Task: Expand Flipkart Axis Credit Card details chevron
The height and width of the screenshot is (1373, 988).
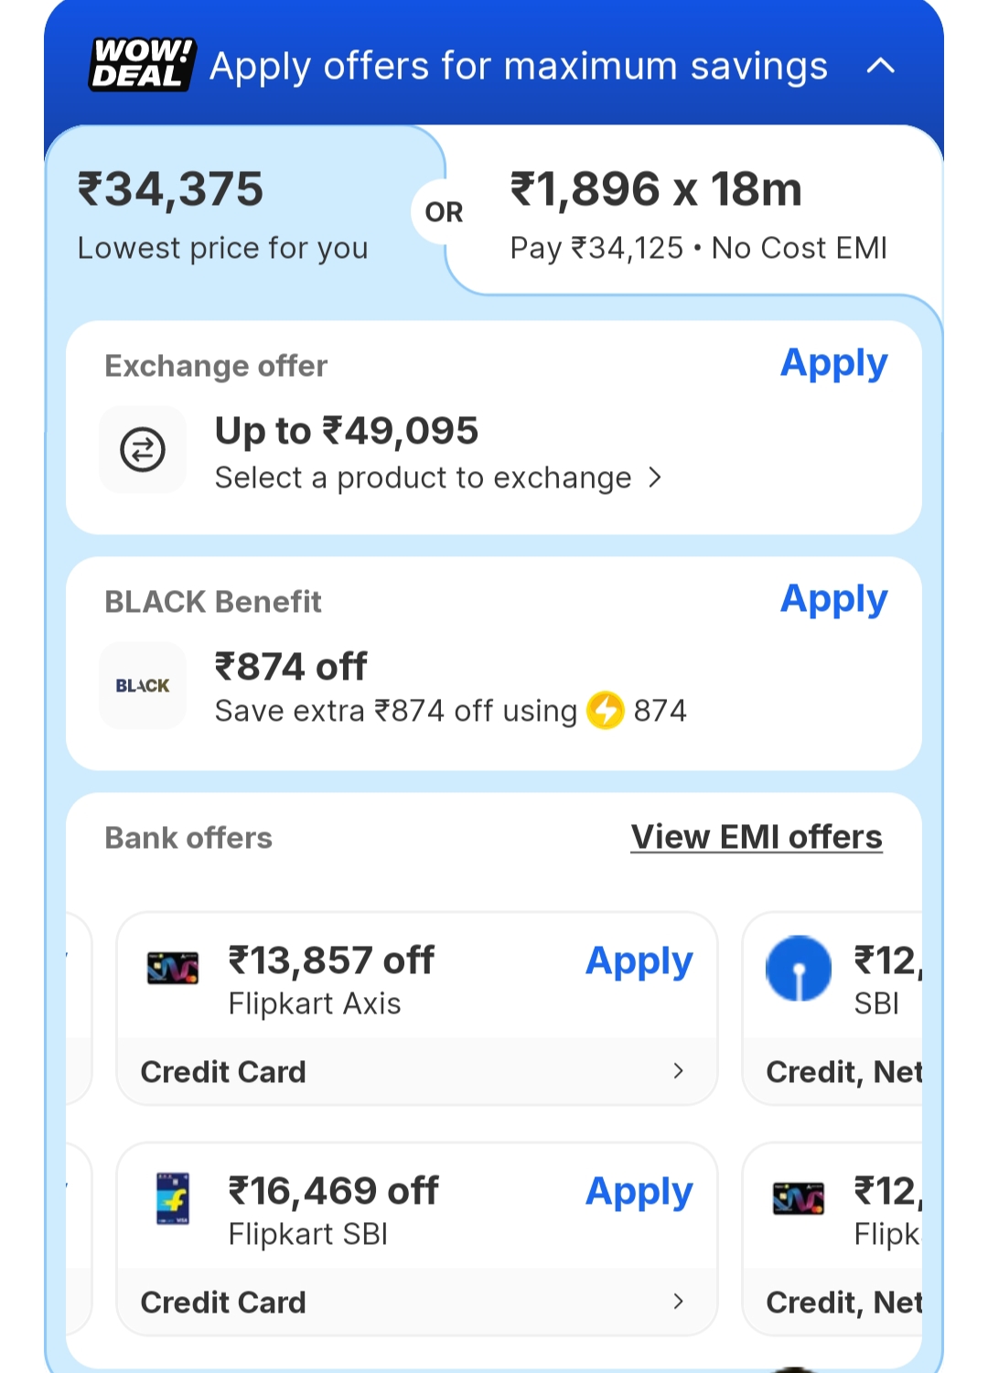Action: [678, 1071]
